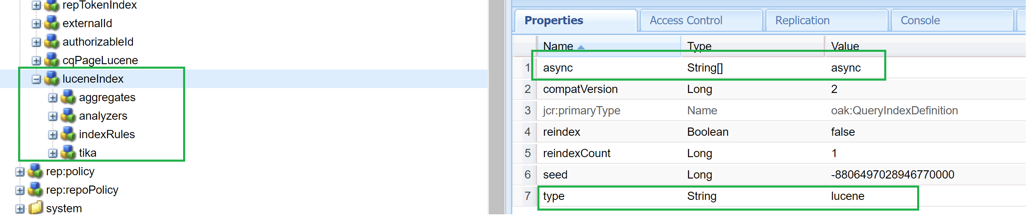Select the cqPageLucene tree label

100,60
